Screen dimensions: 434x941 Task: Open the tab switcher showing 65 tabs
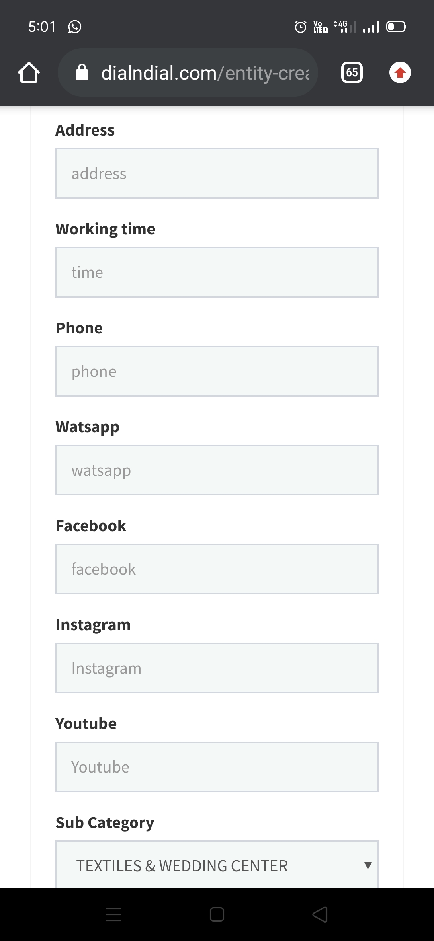tap(352, 72)
